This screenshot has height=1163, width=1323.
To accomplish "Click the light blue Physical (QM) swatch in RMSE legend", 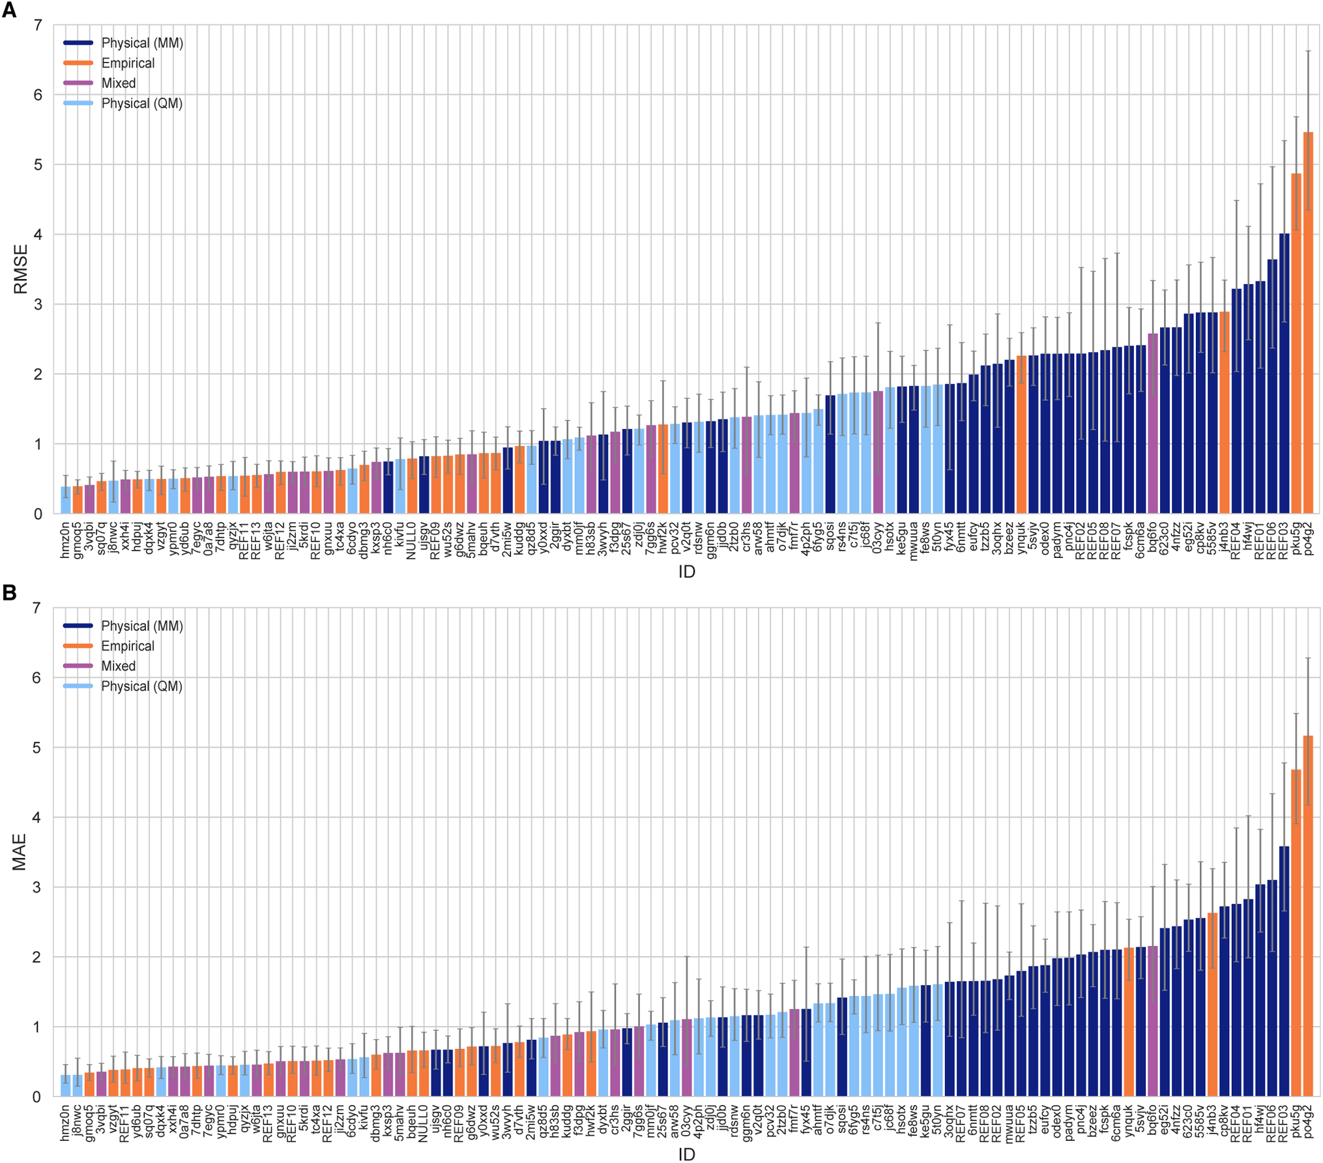I will tap(78, 103).
